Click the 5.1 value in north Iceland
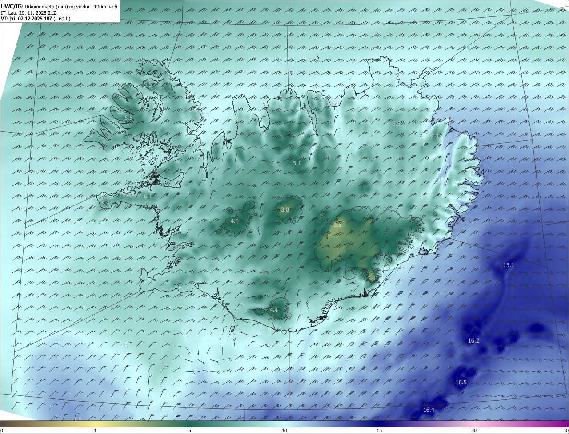This screenshot has height=434, width=569. tap(297, 163)
